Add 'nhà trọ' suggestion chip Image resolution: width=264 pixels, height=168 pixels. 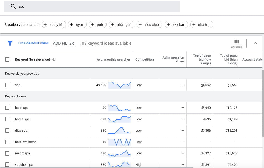(201, 25)
